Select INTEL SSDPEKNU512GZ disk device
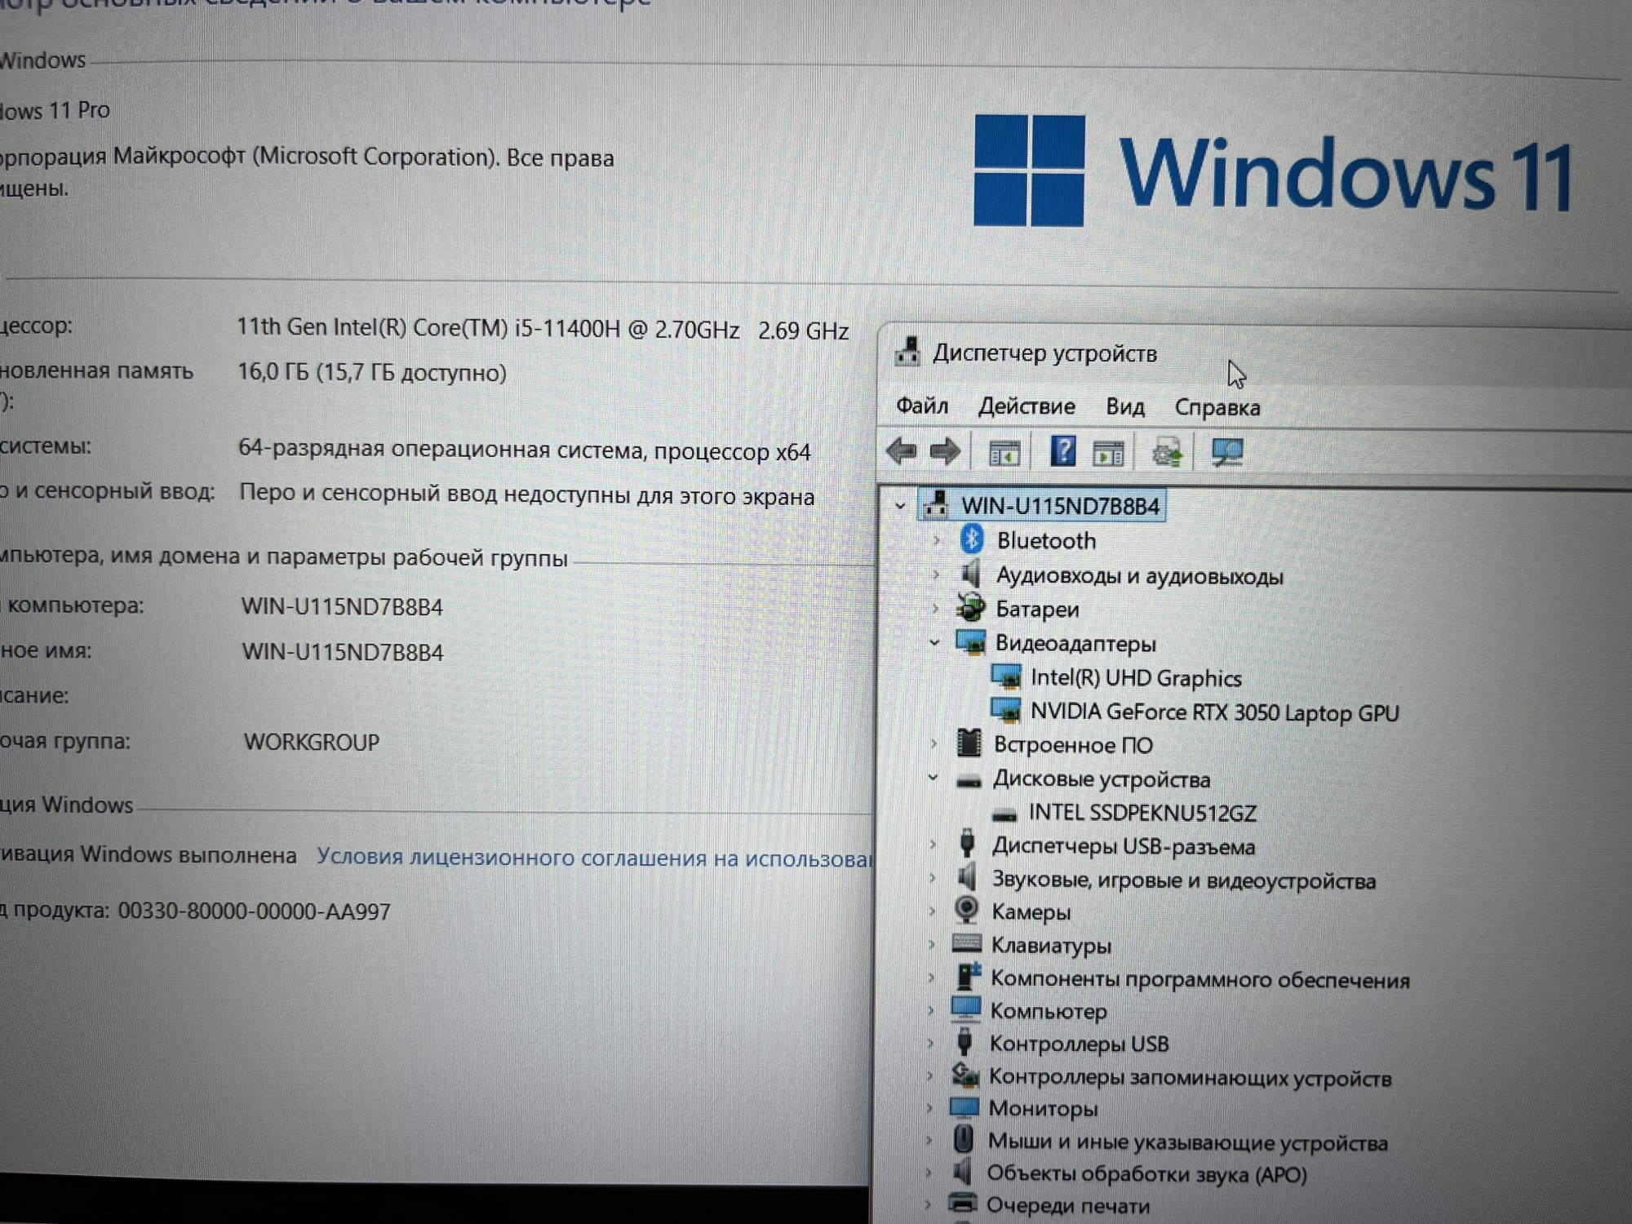The image size is (1632, 1224). pos(1142,813)
